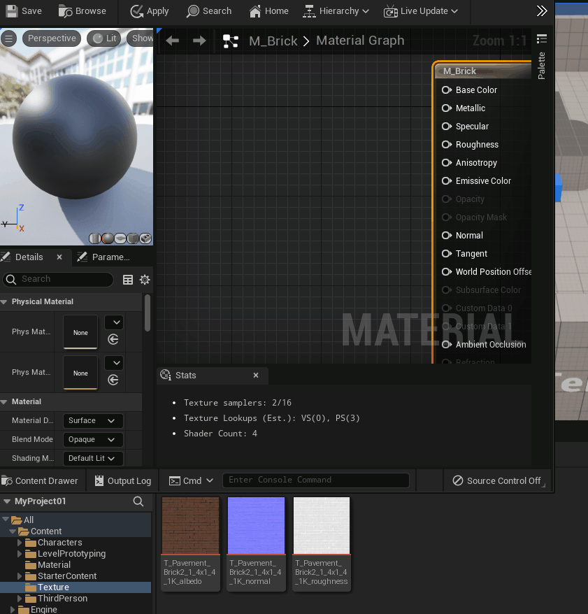The image size is (588, 614).
Task: Open Material Domain Surface dropdown
Action: [93, 420]
